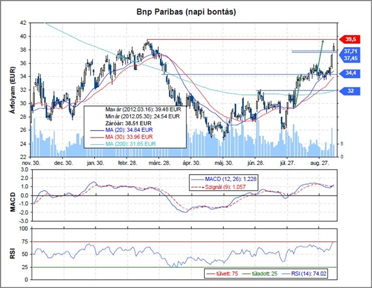The height and width of the screenshot is (288, 372).
Task: Click the 25 RSI axis value
Action: 25,267
